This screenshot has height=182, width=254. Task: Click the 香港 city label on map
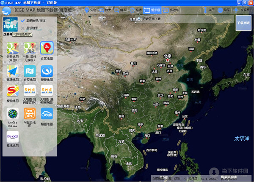[x=160, y=126]
